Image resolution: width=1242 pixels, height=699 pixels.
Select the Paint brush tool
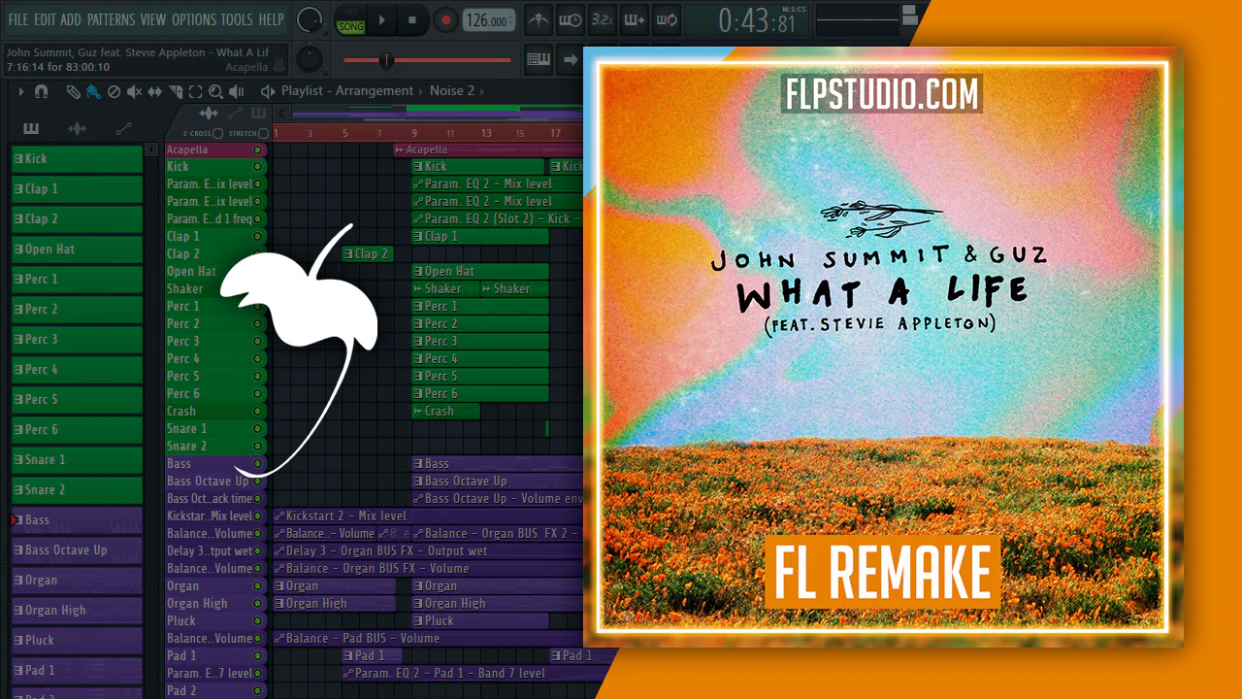[x=92, y=91]
